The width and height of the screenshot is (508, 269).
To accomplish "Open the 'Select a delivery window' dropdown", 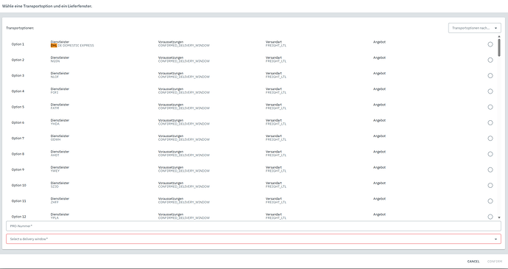I will 253,239.
